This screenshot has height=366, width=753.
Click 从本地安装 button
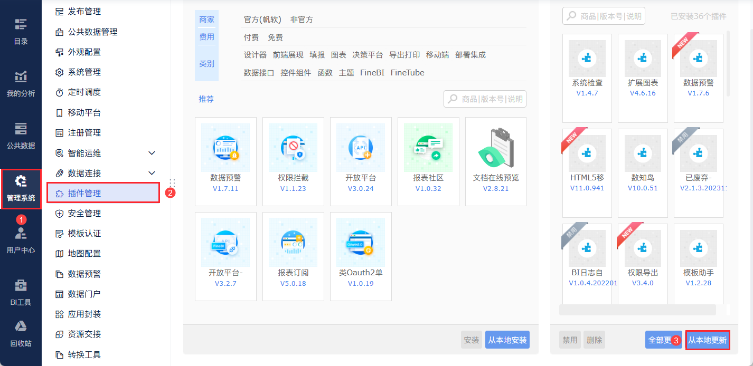coord(507,340)
